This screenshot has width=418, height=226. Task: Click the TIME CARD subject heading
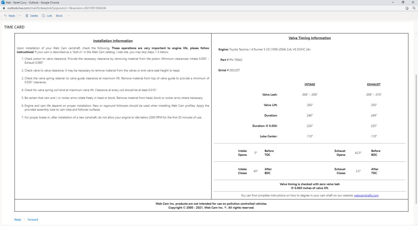click(14, 27)
